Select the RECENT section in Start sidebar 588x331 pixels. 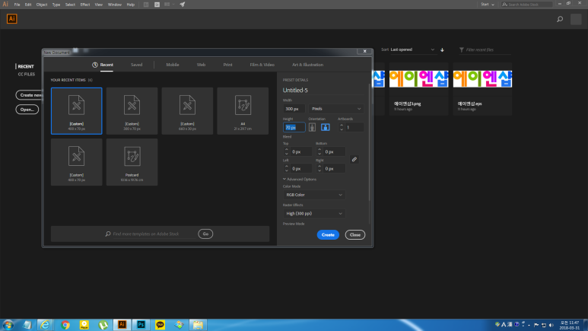coord(26,66)
